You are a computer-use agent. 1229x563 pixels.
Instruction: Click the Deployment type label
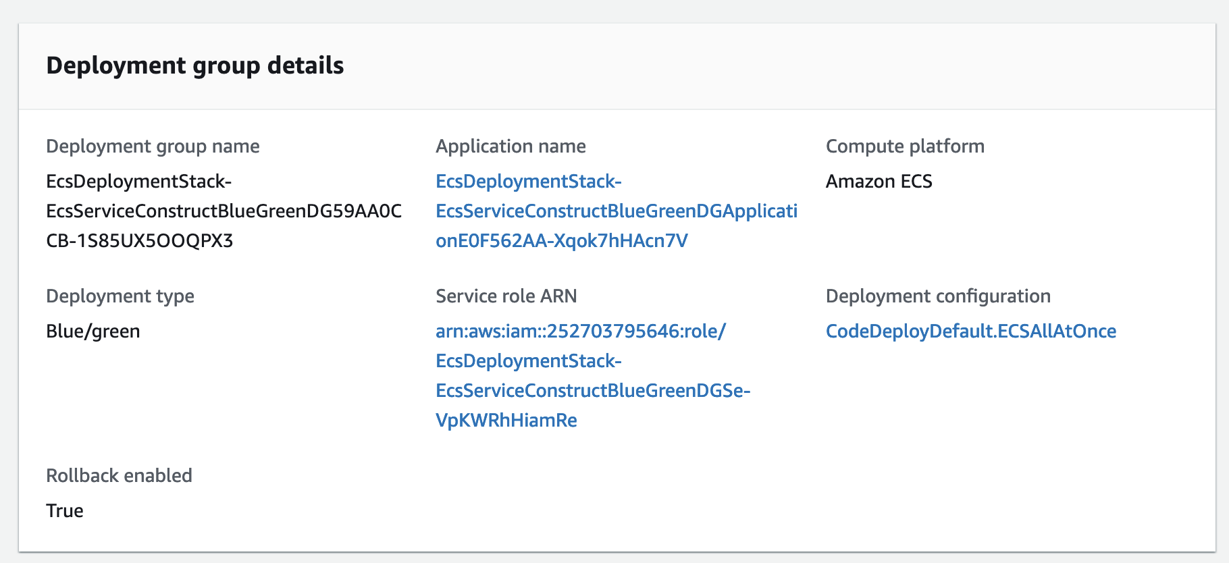(x=120, y=296)
